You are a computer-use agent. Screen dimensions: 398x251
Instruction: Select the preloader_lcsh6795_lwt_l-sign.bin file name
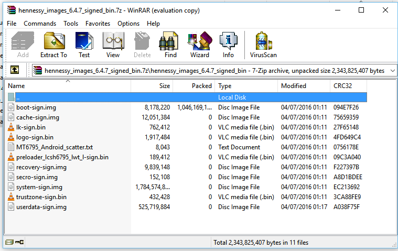tap(62, 157)
